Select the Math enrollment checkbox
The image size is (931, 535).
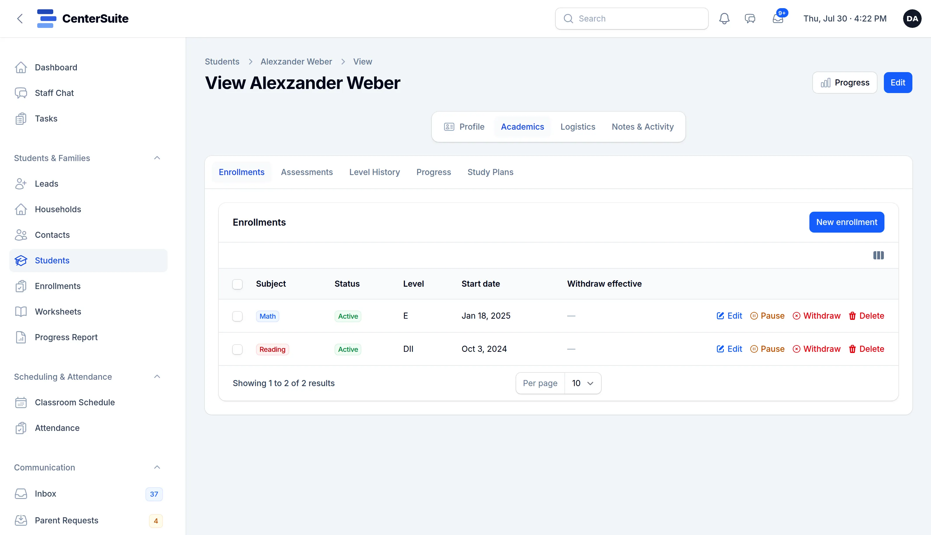pos(237,316)
